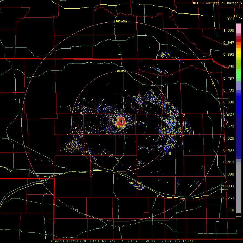This screenshot has width=243, height=243.
Task: Click the 0.573 scale value
Action: pos(229,126)
